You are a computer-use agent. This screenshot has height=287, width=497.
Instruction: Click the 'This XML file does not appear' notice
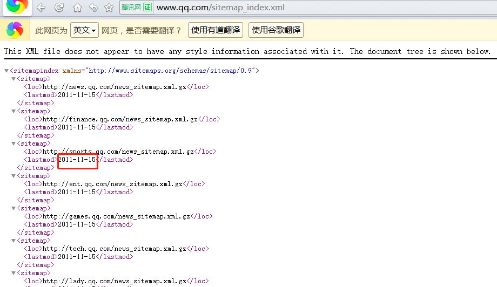pos(247,51)
